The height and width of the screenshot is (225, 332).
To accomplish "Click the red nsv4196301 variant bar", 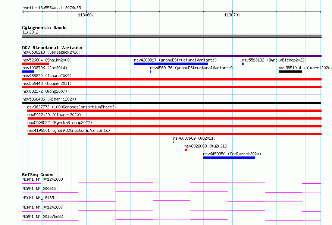I will pos(175,134).
